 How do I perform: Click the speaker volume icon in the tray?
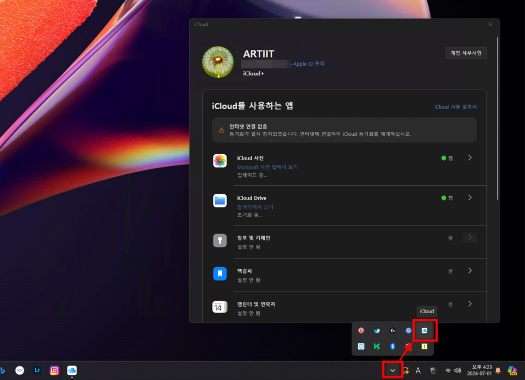point(458,370)
